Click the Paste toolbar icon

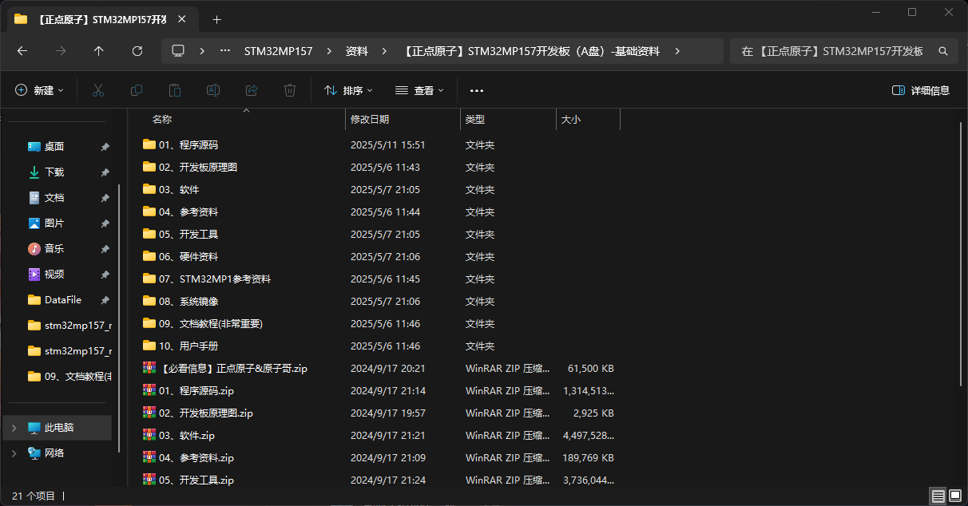point(175,90)
